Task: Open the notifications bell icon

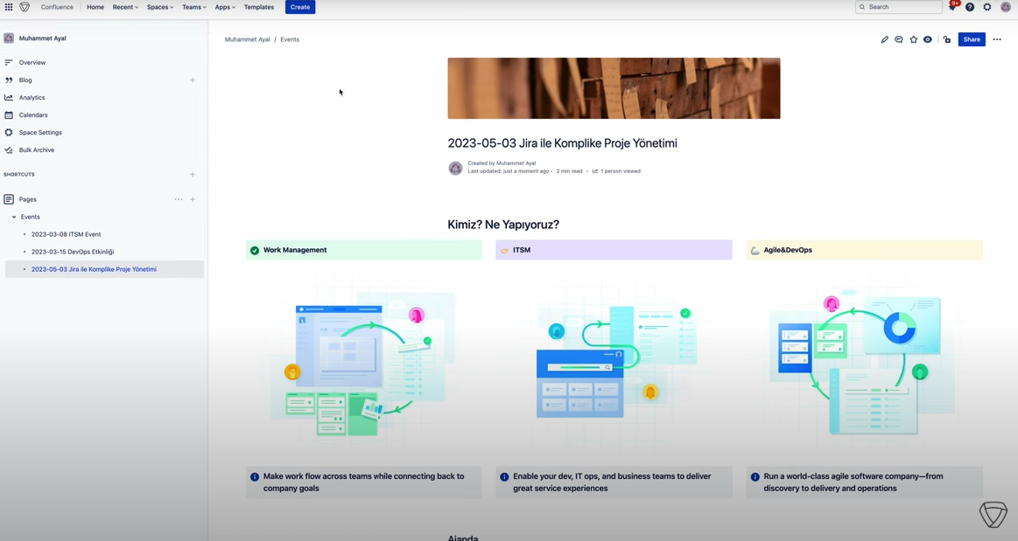Action: point(952,7)
